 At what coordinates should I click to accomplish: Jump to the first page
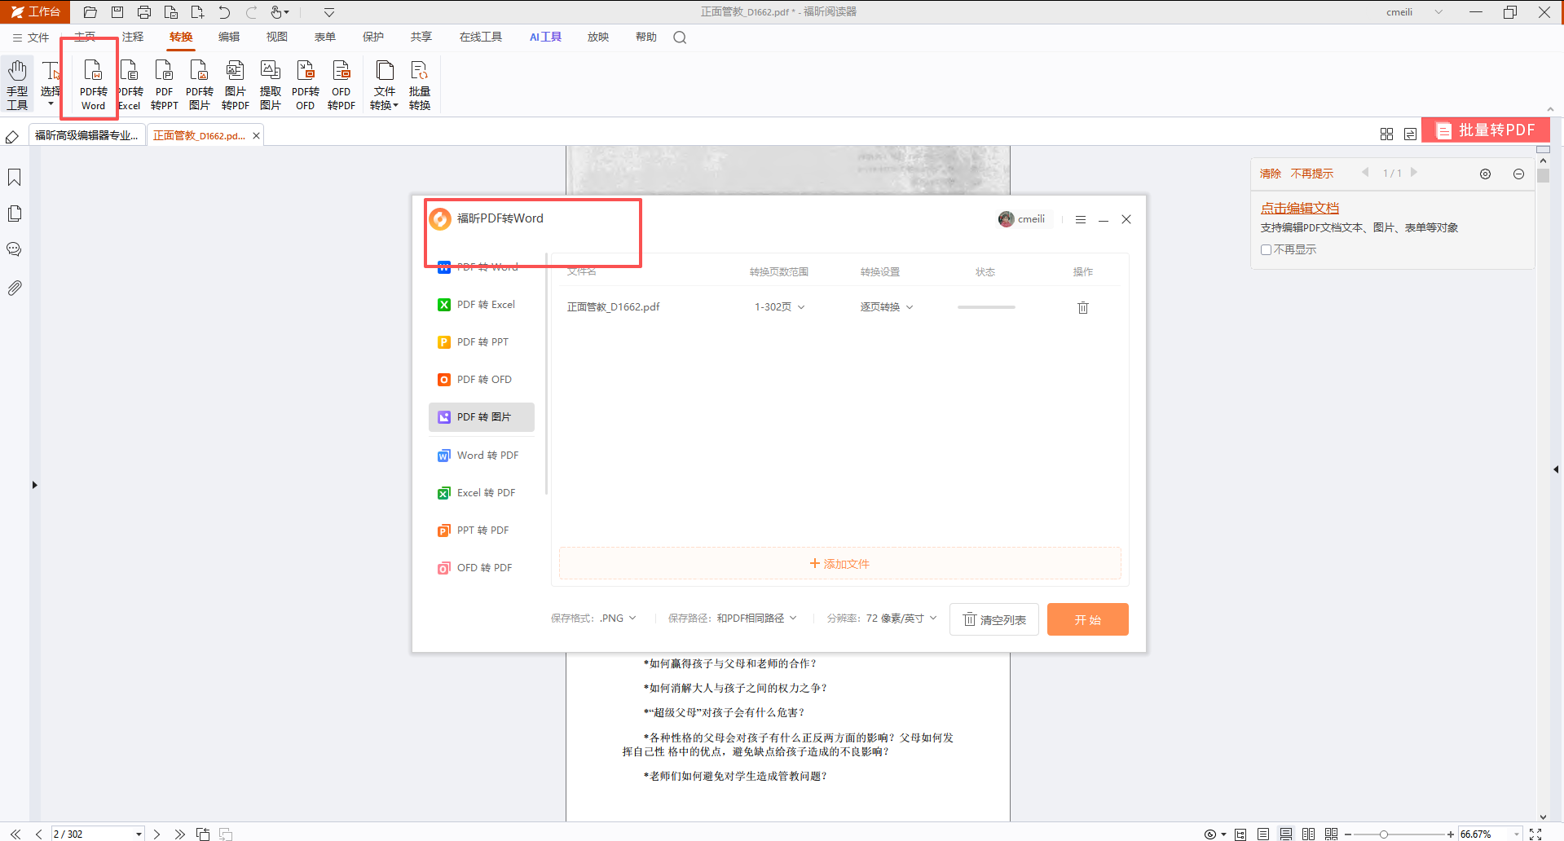15,834
